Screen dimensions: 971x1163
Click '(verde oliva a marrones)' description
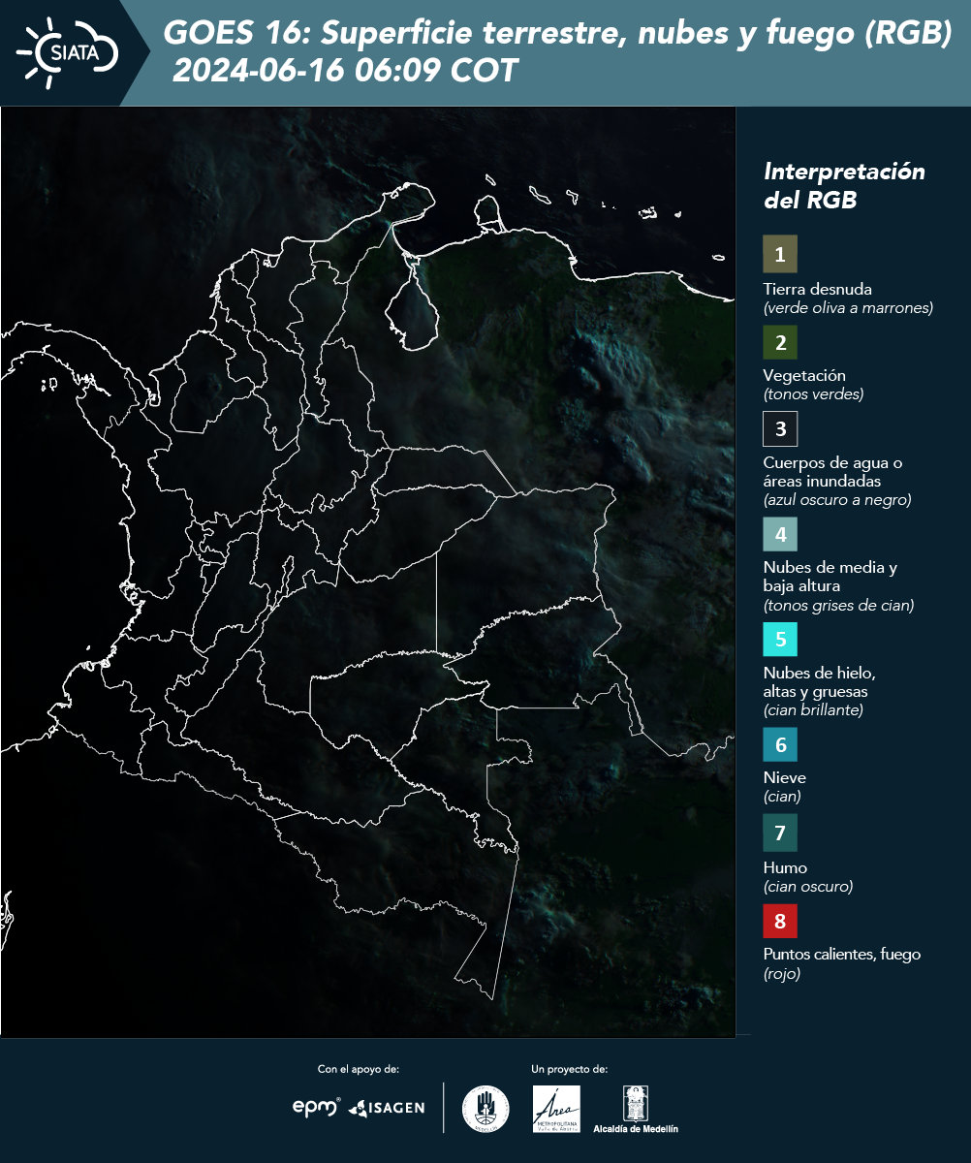(848, 308)
